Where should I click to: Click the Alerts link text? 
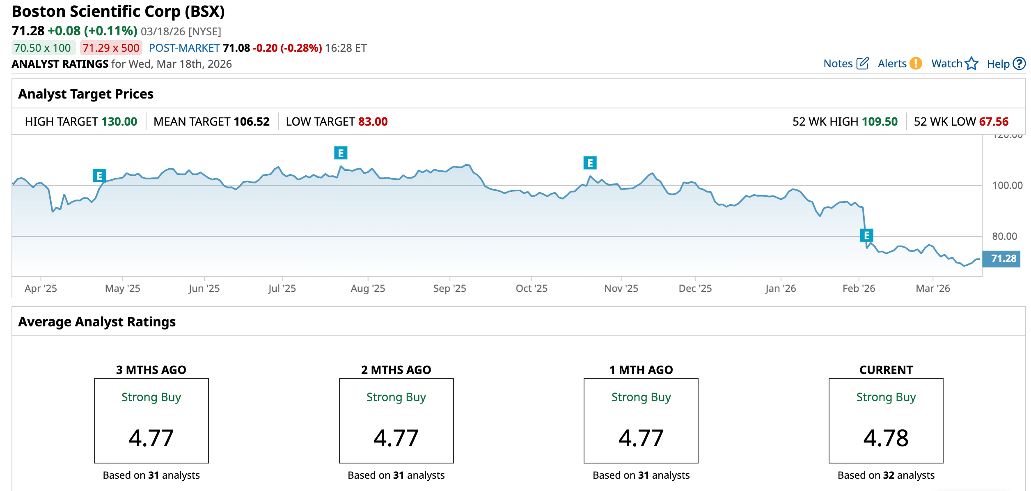[892, 64]
